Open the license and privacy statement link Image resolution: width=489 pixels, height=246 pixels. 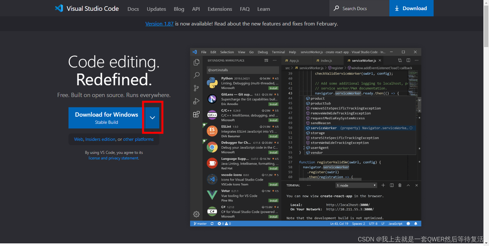point(113,158)
